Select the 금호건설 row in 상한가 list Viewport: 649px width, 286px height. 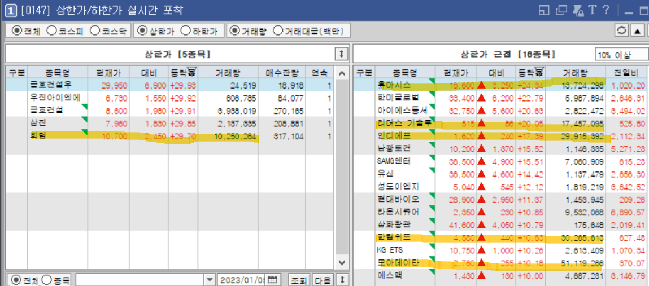(169, 111)
